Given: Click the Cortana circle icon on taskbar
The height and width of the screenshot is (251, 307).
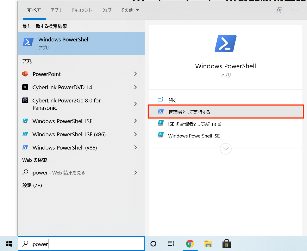Looking at the screenshot, I should click(x=153, y=244).
